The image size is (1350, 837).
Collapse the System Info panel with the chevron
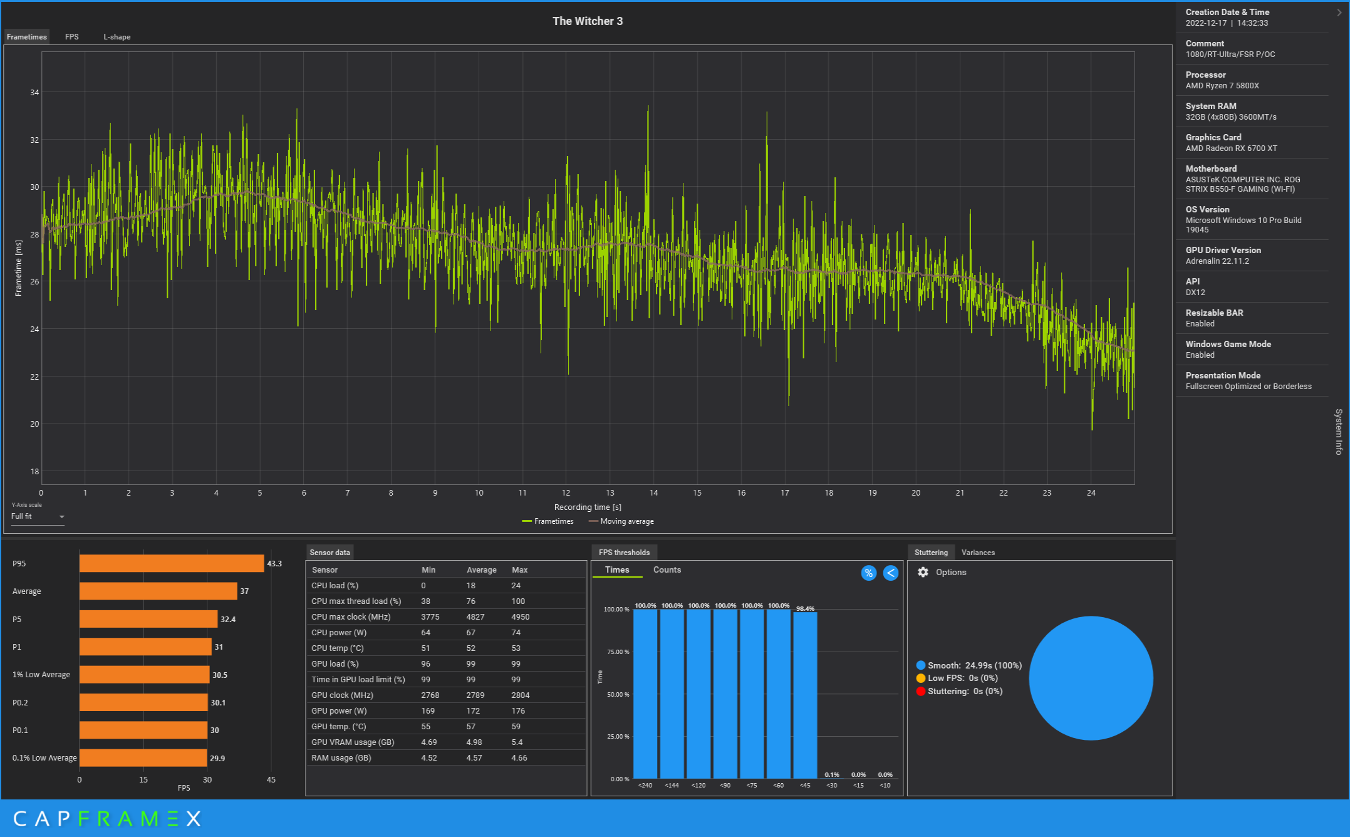click(x=1339, y=13)
